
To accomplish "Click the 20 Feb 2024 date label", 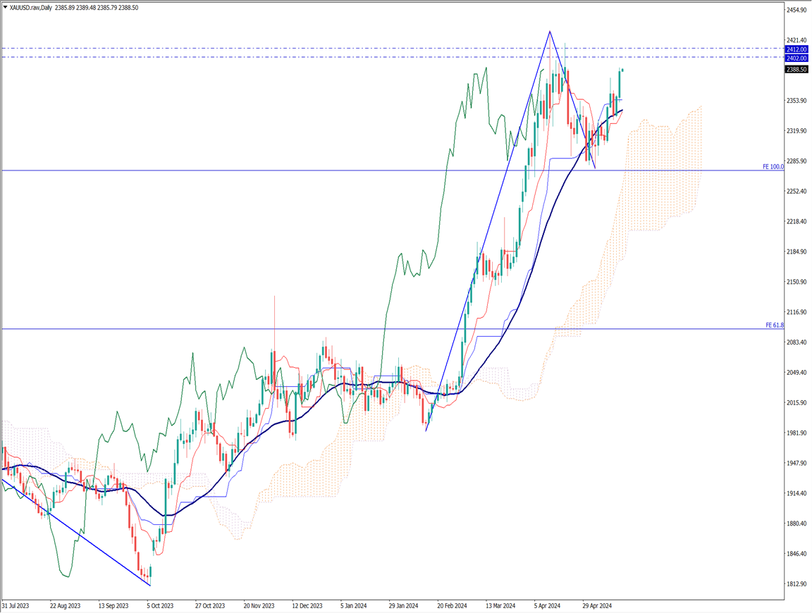I will 451,605.
